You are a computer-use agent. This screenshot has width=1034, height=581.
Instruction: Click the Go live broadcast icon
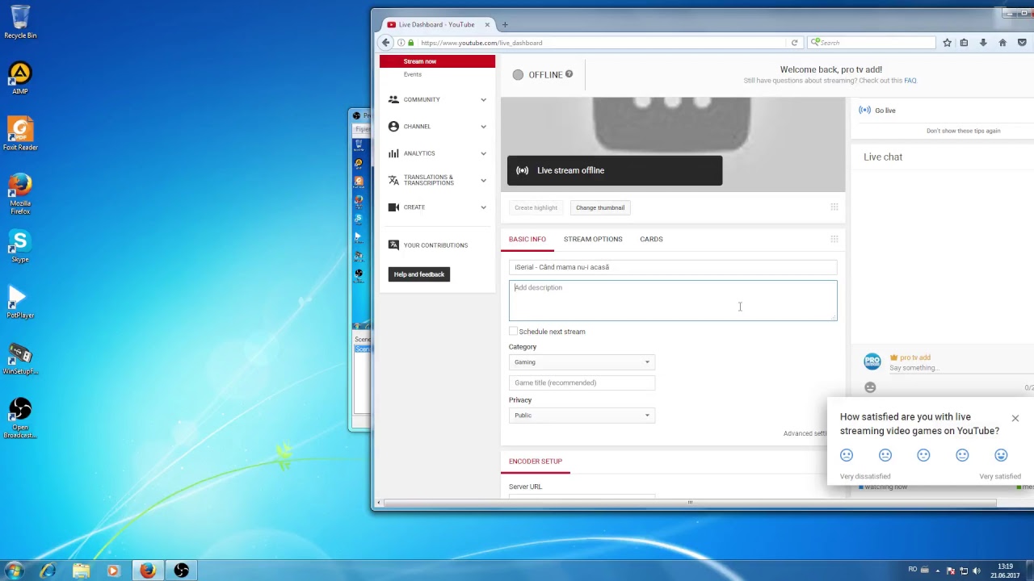coord(865,111)
